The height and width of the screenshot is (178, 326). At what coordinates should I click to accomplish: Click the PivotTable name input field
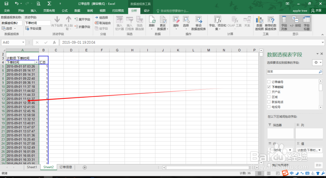(x=12, y=23)
